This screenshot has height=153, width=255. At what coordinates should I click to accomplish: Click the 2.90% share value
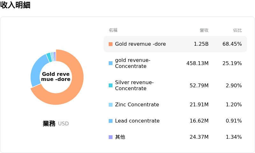[x=234, y=85]
